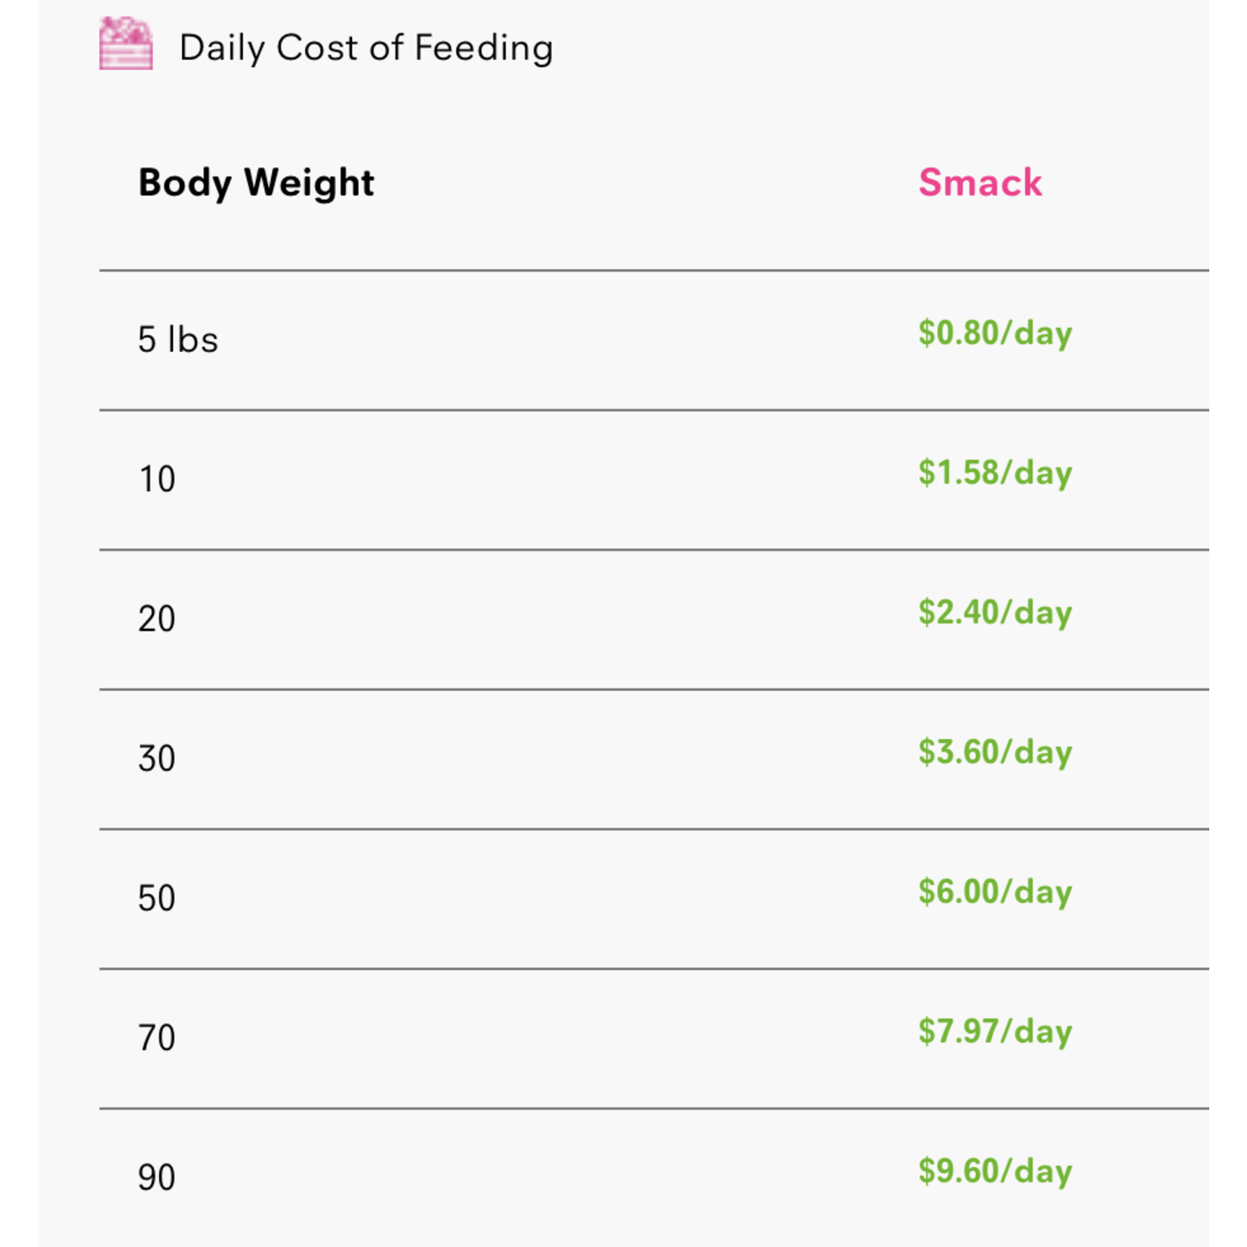
Task: Click the pink food crate icon
Action: coord(126,44)
